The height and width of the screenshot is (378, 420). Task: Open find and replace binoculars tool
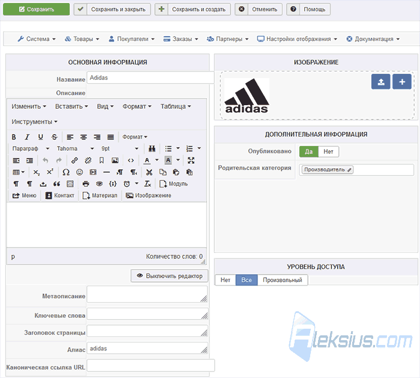(x=152, y=148)
